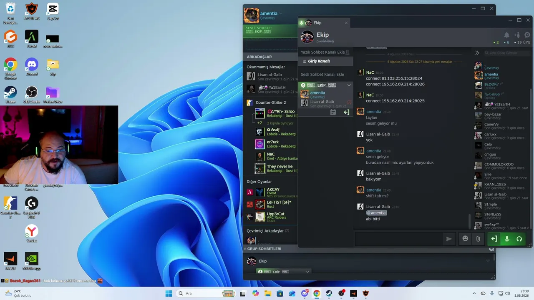The height and width of the screenshot is (300, 534).
Task: Open OBS Studio desktop shortcut
Action: tap(32, 95)
